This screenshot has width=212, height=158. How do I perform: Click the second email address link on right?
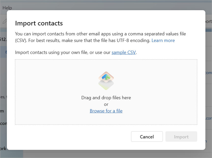[x=208, y=118]
